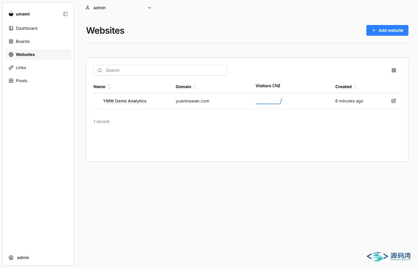Screen dimensions: 418x268
Task: Open Pixels from the sidebar
Action: (x=38, y=81)
